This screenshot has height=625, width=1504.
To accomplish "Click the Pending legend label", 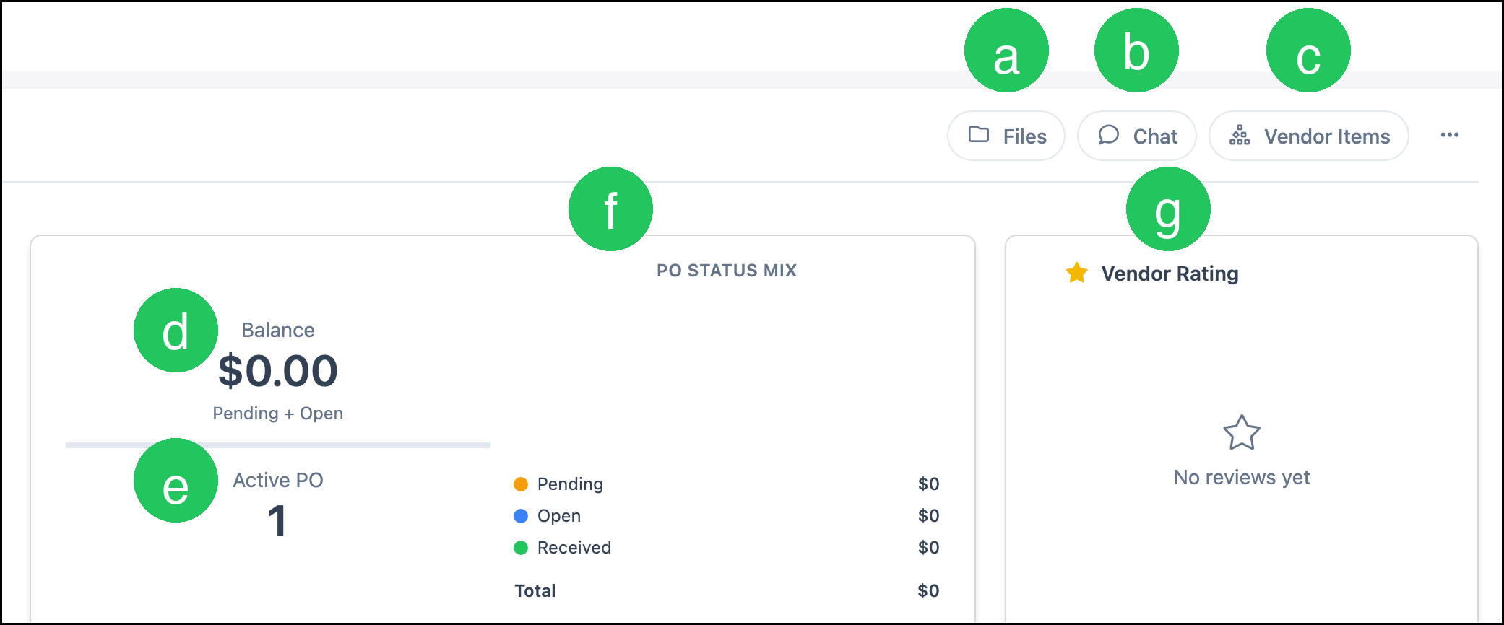I will (x=570, y=484).
